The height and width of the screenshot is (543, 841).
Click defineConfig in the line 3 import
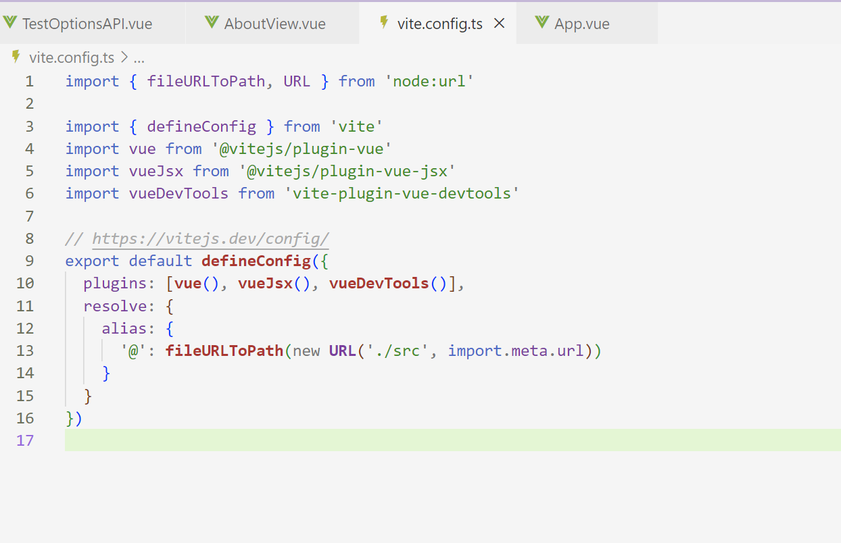pyautogui.click(x=201, y=126)
